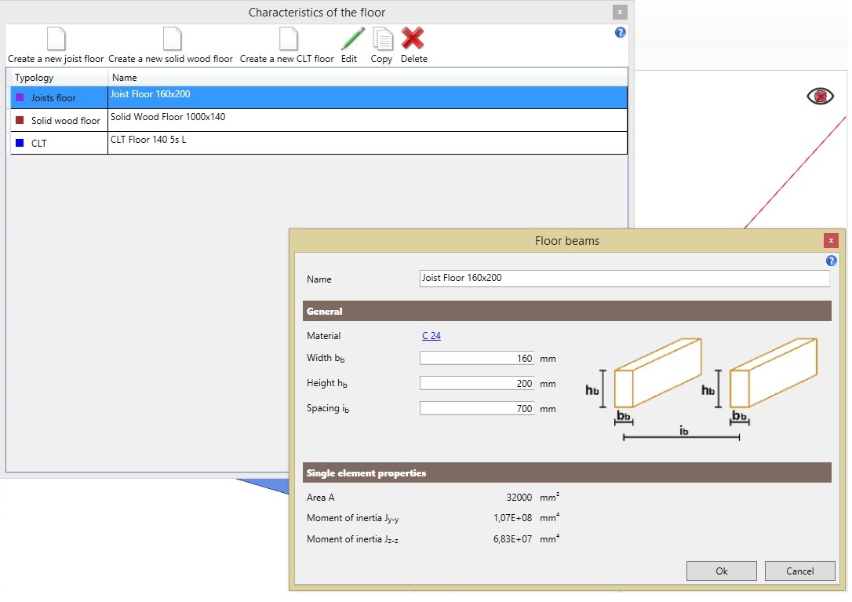Click the Typology column header
This screenshot has height=602, width=852.
(59, 77)
